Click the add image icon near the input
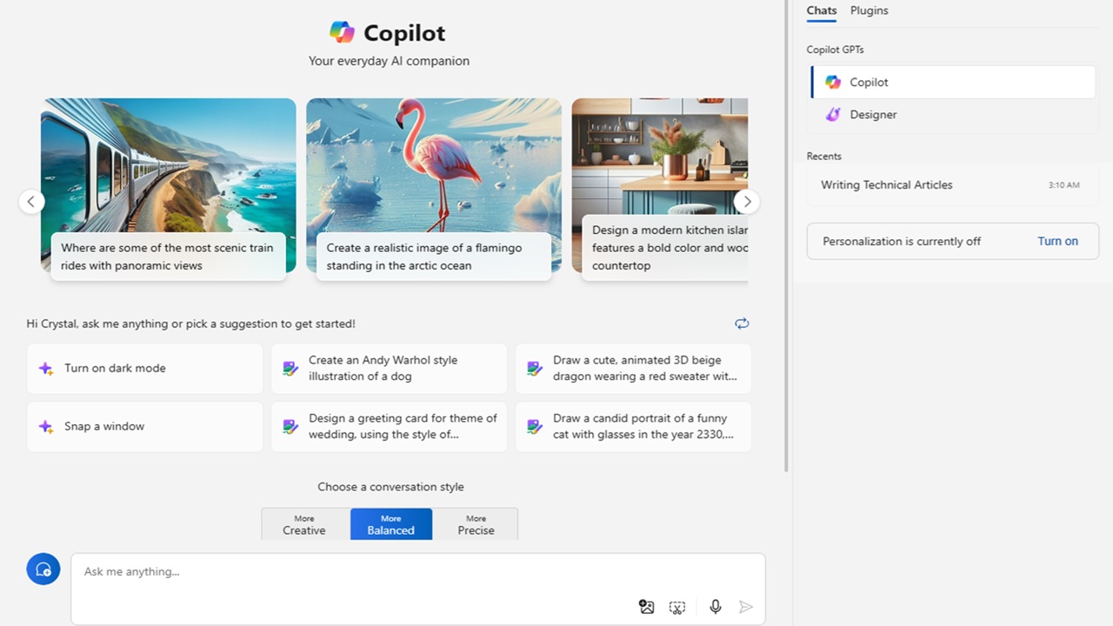This screenshot has width=1113, height=626. click(x=646, y=606)
